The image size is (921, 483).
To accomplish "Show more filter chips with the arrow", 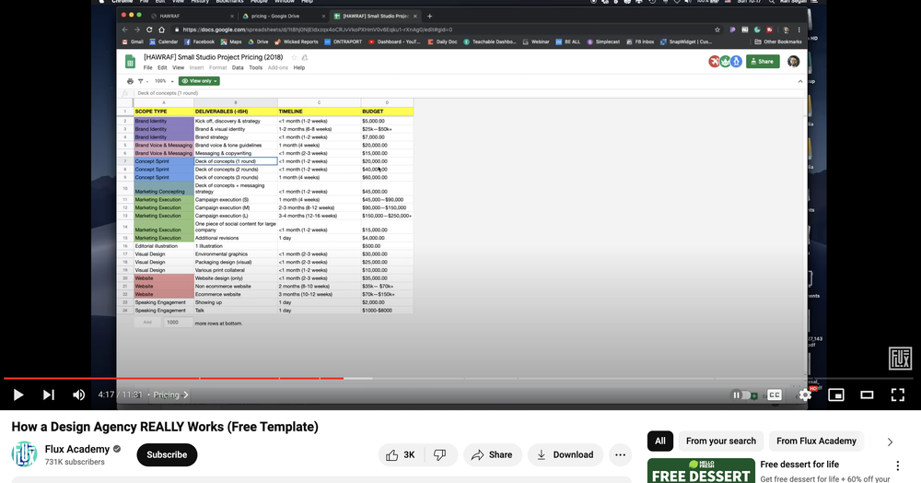I will click(890, 442).
